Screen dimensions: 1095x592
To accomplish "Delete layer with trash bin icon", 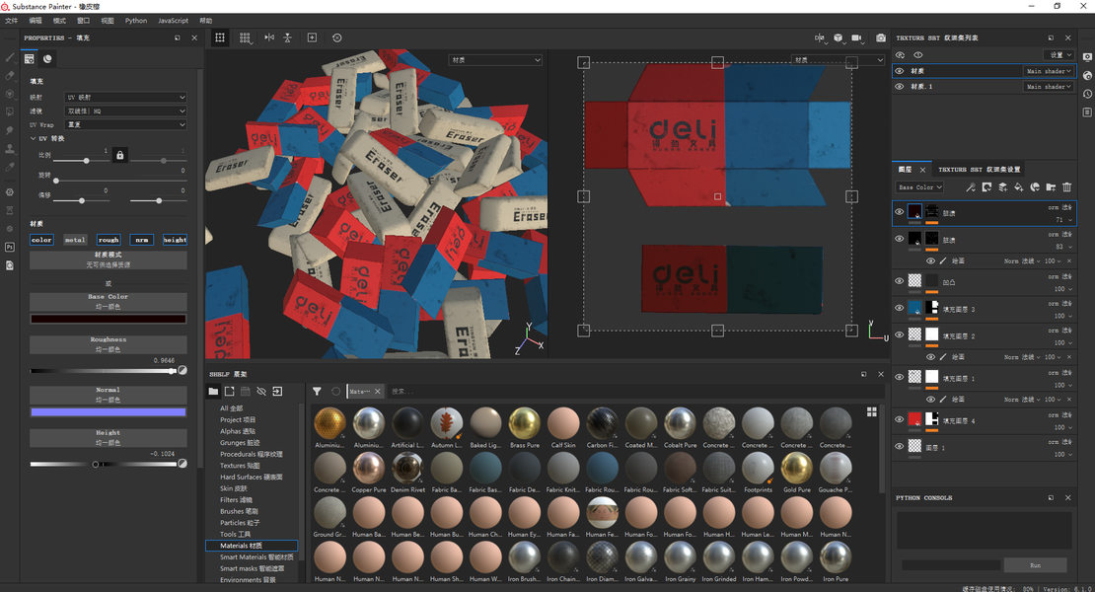I will [x=1067, y=187].
